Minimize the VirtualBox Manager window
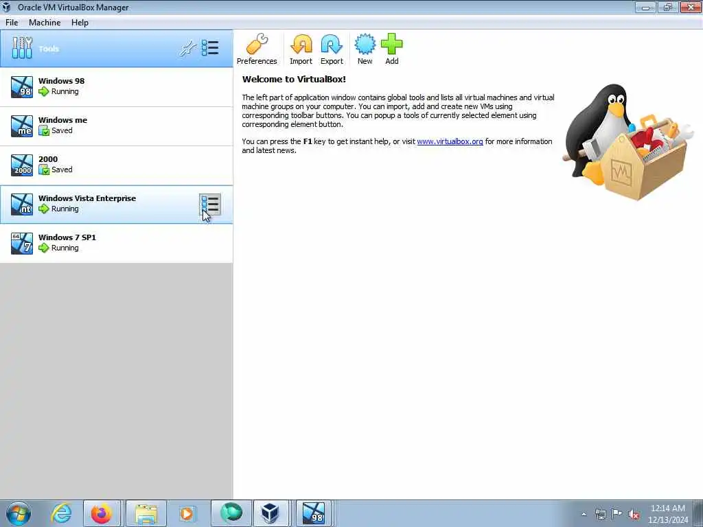Viewport: 703px width, 527px height. coord(645,7)
